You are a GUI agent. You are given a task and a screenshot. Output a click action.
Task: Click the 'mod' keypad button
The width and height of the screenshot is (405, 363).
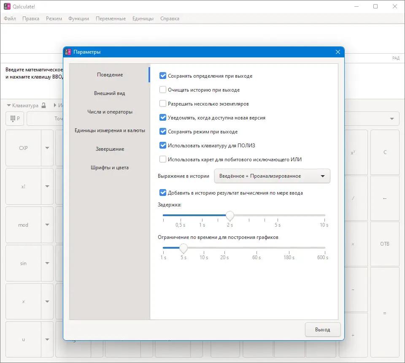23,225
